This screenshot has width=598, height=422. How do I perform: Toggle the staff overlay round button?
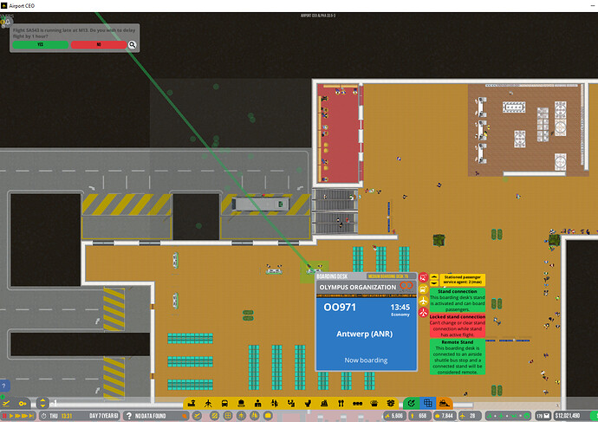(x=255, y=416)
